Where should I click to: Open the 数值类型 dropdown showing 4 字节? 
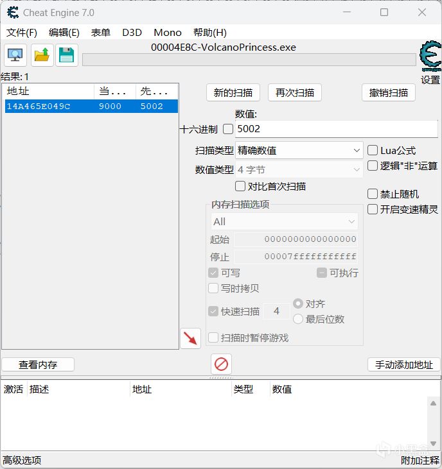299,169
